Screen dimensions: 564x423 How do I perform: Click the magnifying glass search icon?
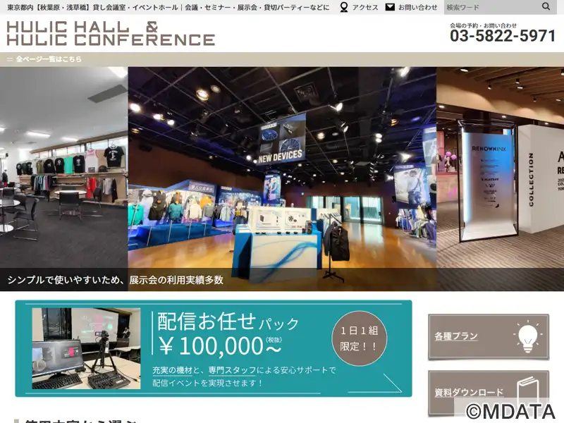click(x=546, y=6)
